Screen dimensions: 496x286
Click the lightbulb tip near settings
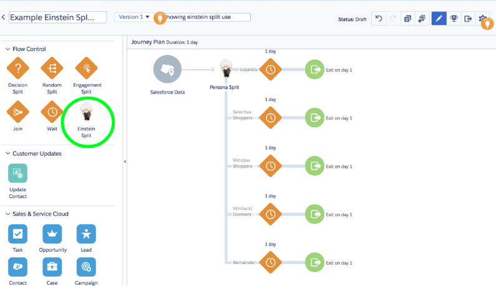point(487,24)
